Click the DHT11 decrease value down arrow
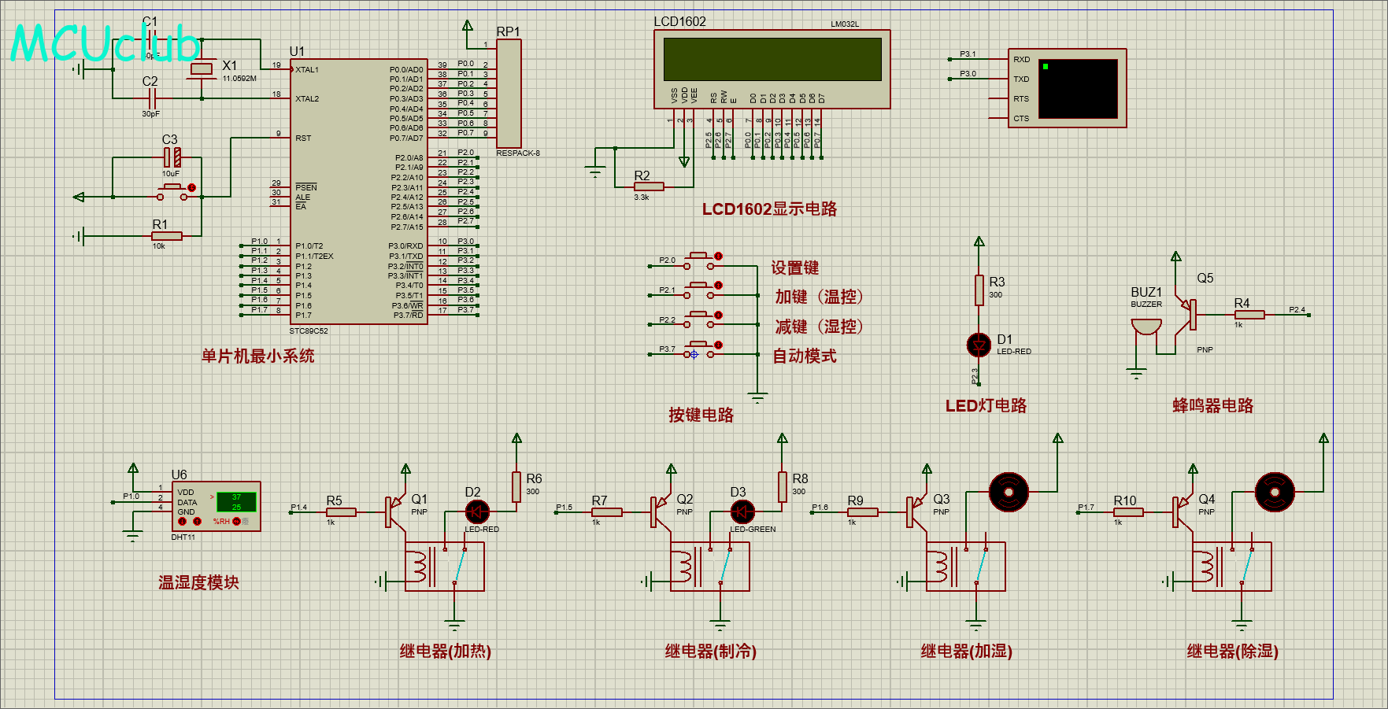1388x709 pixels. 182,522
